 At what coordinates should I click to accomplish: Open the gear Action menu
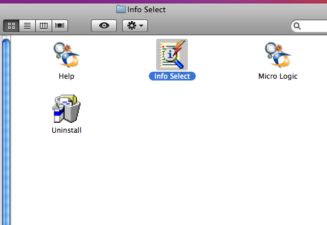[135, 26]
